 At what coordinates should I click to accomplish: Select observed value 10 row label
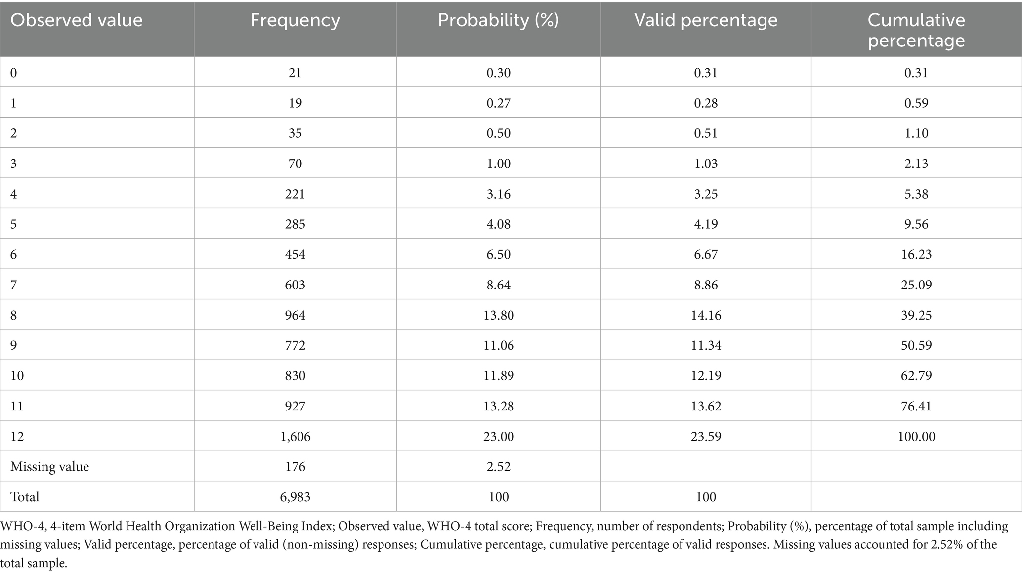(x=17, y=376)
